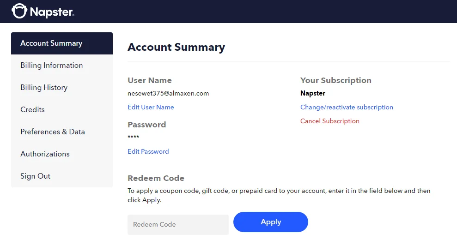Viewport: 457px width, 246px height.
Task: Click the email address under User Name
Action: [x=168, y=93]
